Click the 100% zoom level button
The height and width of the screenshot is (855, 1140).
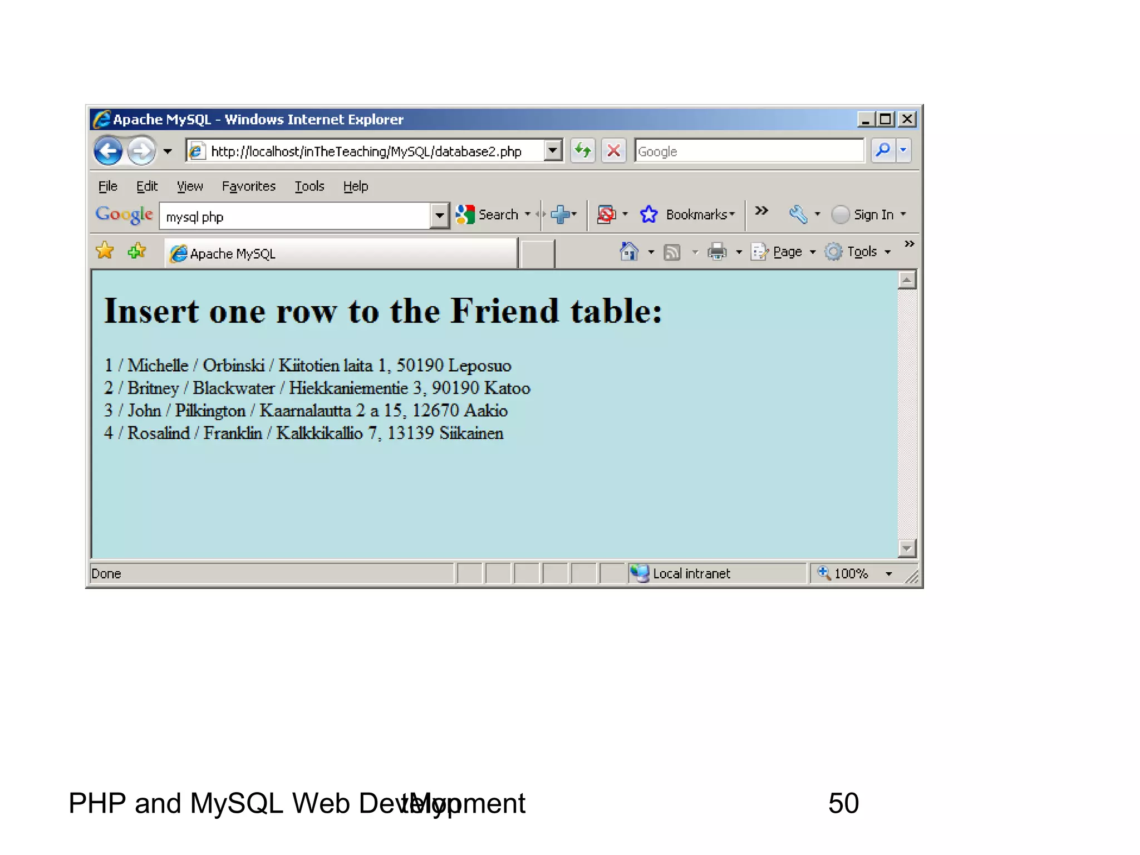(844, 573)
